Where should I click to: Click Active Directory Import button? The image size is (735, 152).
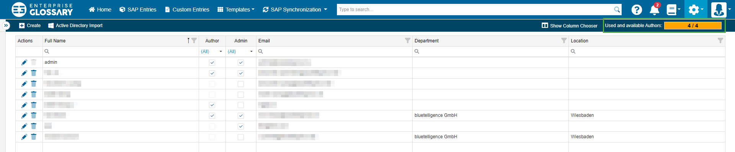75,26
